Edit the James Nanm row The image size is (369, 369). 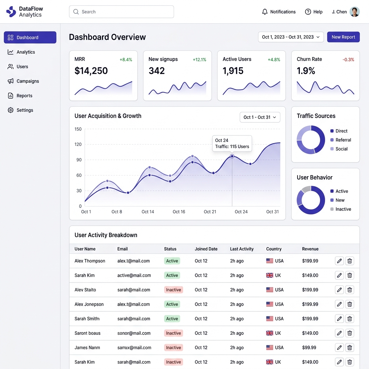tap(339, 348)
